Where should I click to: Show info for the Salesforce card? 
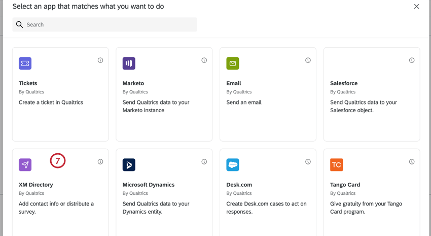(x=412, y=60)
